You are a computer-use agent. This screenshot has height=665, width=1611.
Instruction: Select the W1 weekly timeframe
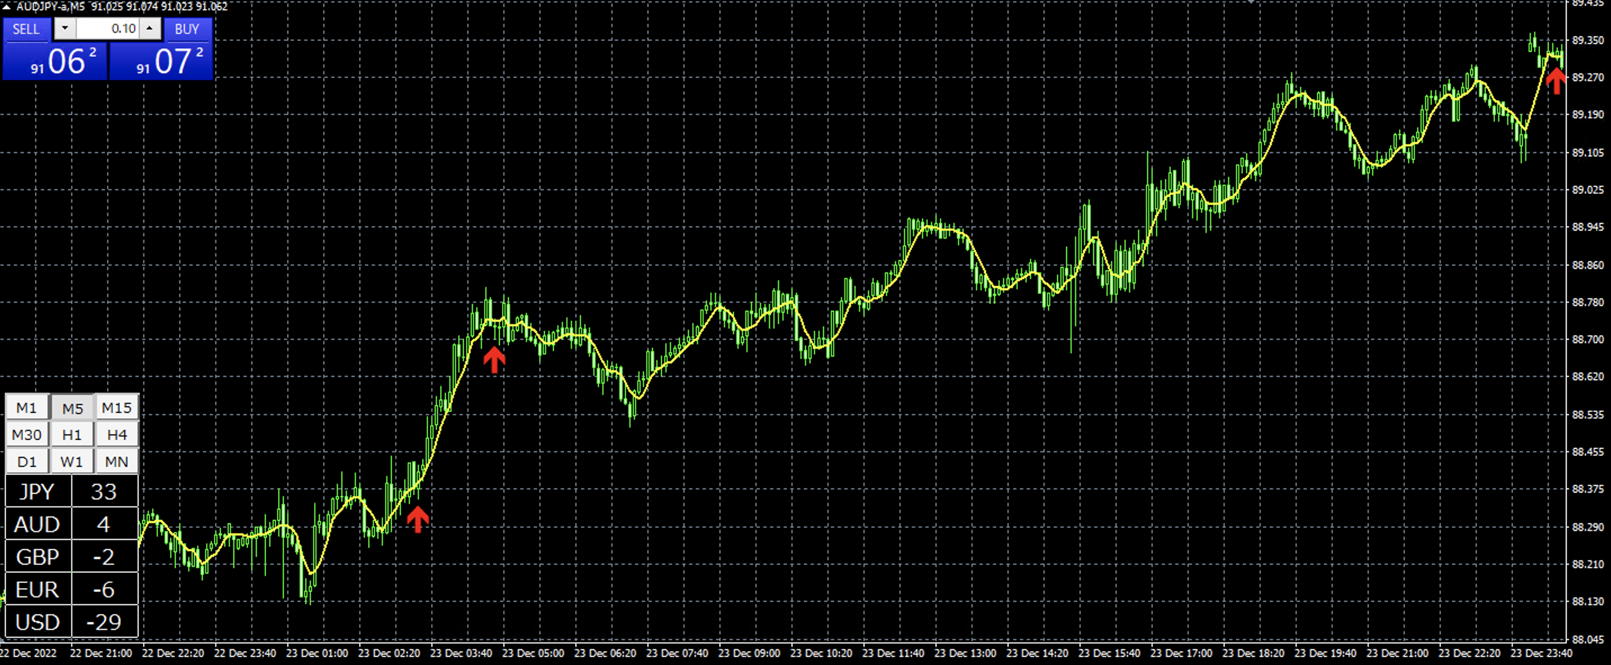pyautogui.click(x=72, y=462)
